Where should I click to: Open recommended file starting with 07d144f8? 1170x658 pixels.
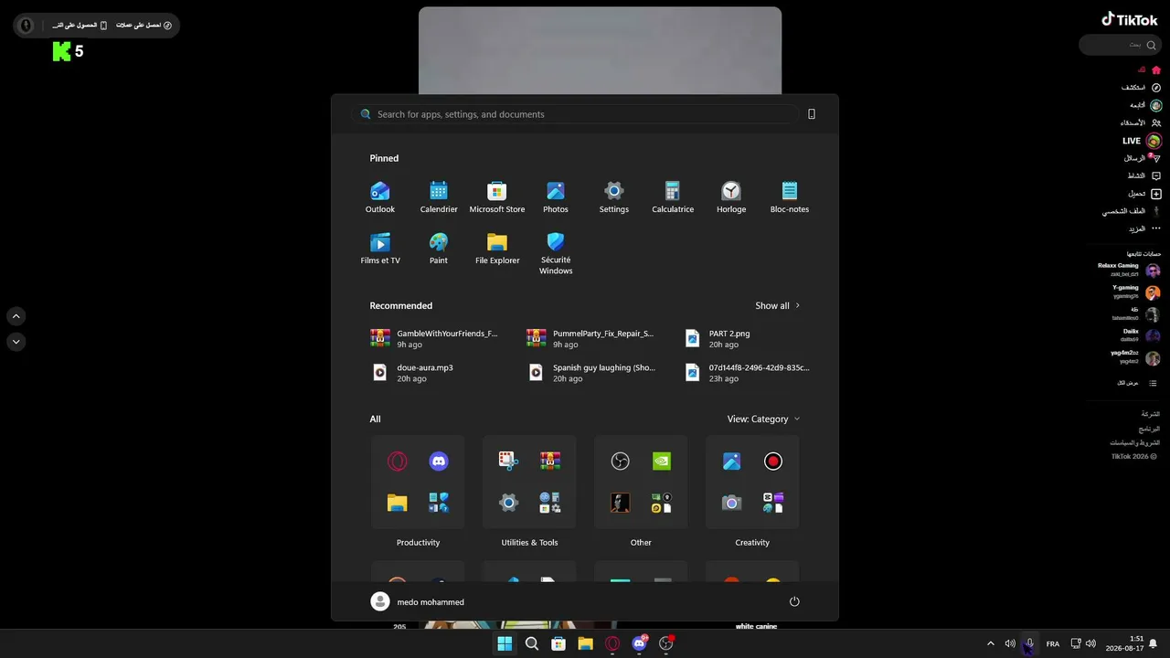pyautogui.click(x=748, y=372)
